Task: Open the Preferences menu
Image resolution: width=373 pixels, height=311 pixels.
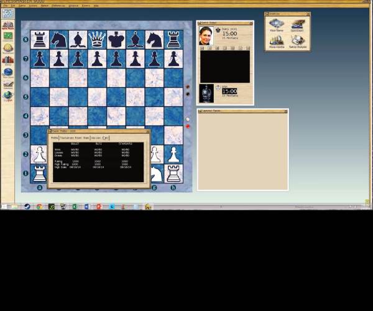Action: coord(58,6)
